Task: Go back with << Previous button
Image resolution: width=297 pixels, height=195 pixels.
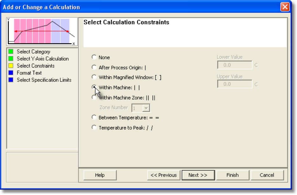Action: [x=164, y=175]
